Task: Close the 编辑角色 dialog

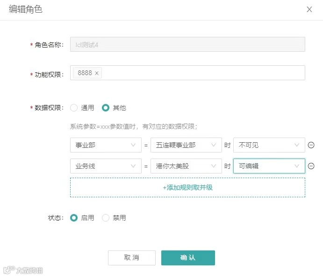Action: click(x=309, y=9)
